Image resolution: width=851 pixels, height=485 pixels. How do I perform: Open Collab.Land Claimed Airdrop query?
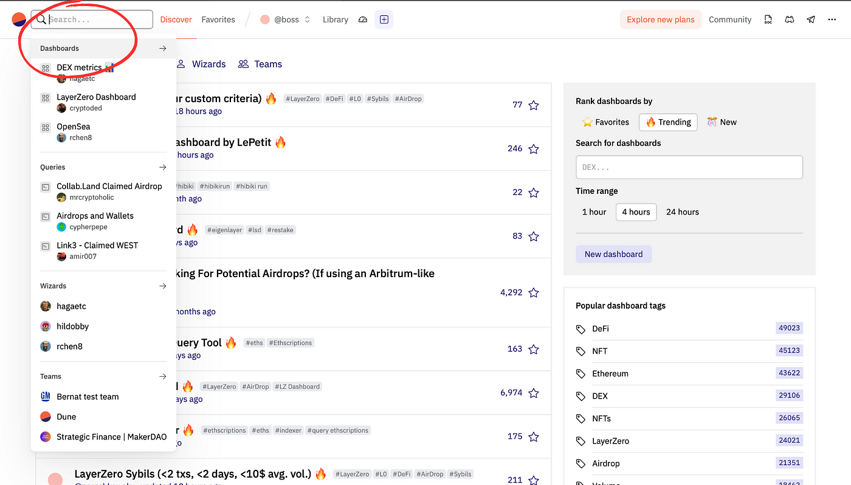point(103,191)
